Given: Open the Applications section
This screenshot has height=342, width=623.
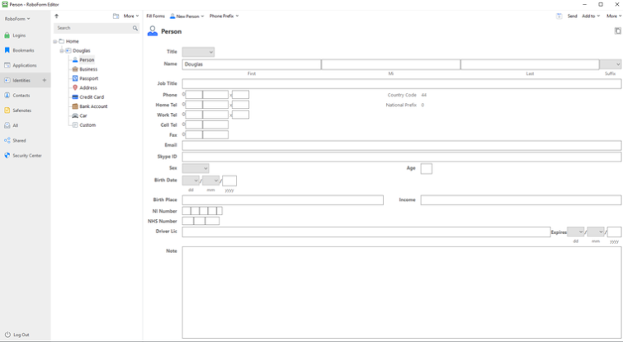Looking at the screenshot, I should pyautogui.click(x=21, y=65).
